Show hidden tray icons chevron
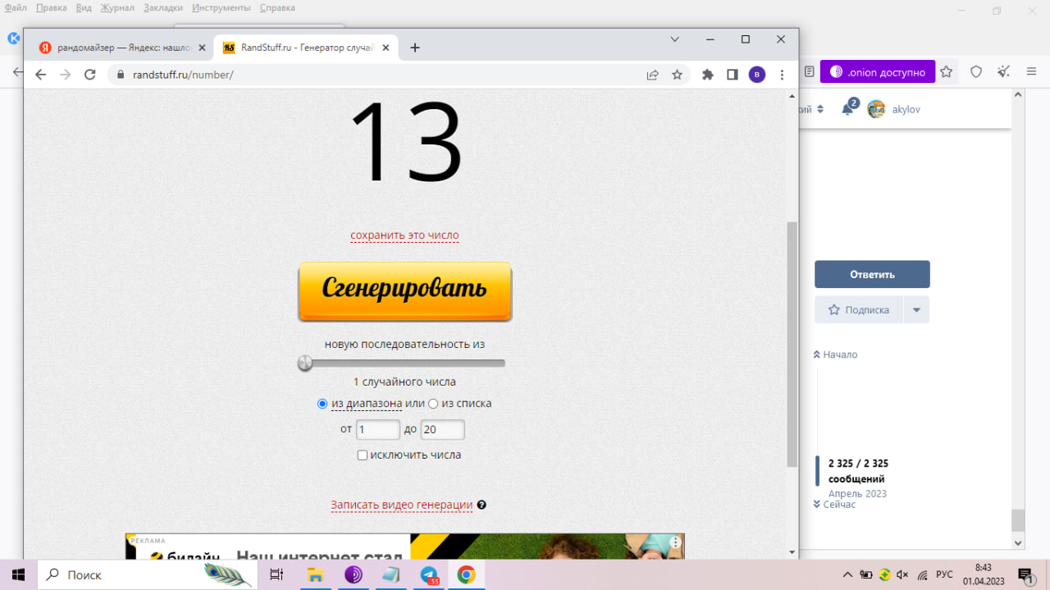This screenshot has height=590, width=1050. coord(847,574)
